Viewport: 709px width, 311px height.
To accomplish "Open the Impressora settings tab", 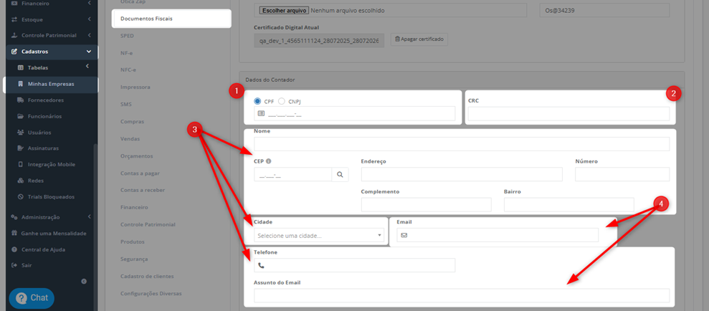I will coord(135,87).
